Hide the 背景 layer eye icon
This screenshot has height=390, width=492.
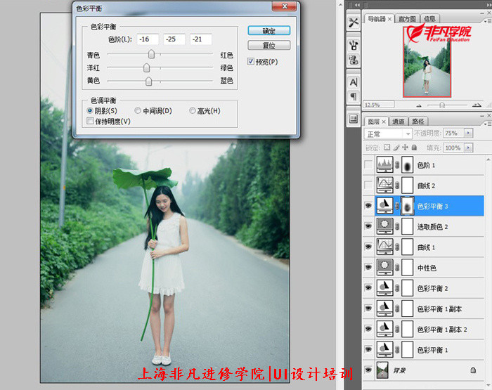[x=368, y=370]
